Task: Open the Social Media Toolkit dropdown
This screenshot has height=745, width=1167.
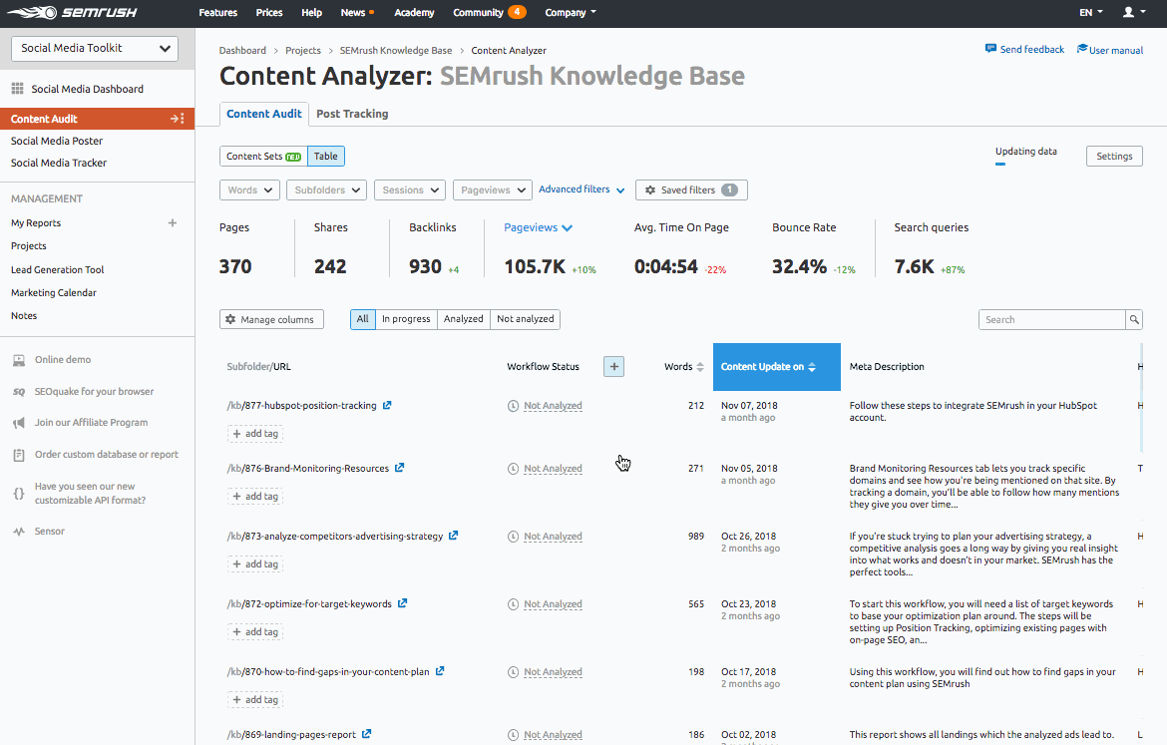Action: coord(95,49)
